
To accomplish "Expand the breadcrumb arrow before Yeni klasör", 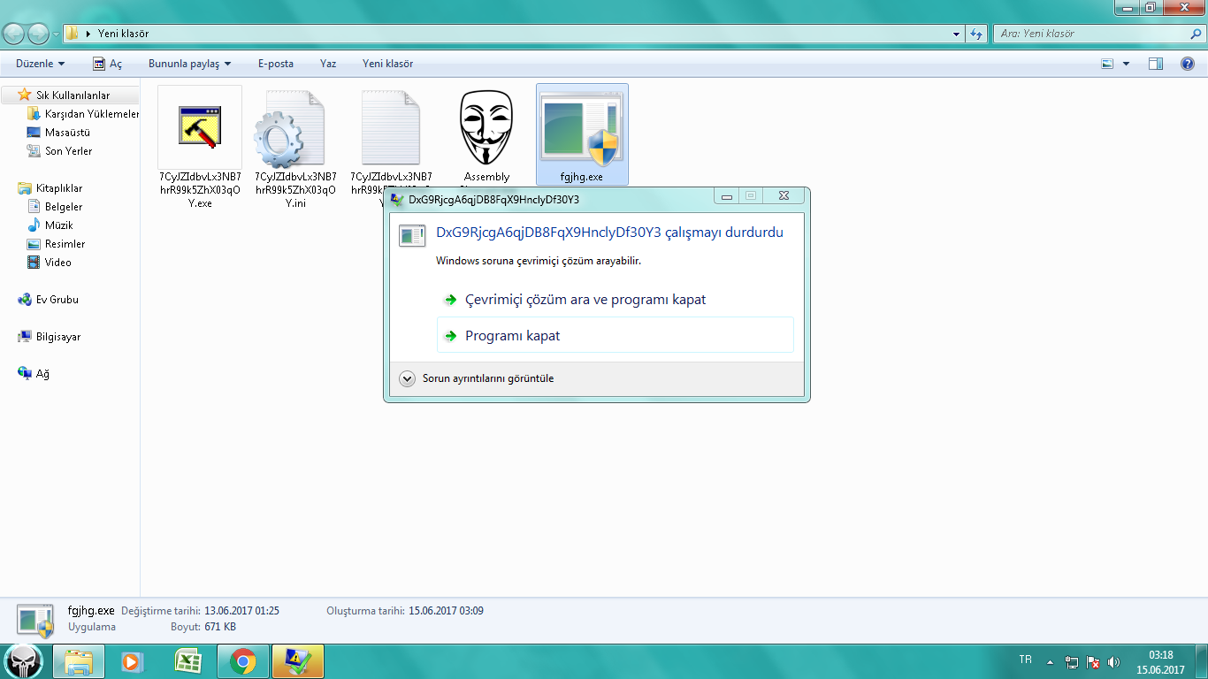I will tap(88, 34).
